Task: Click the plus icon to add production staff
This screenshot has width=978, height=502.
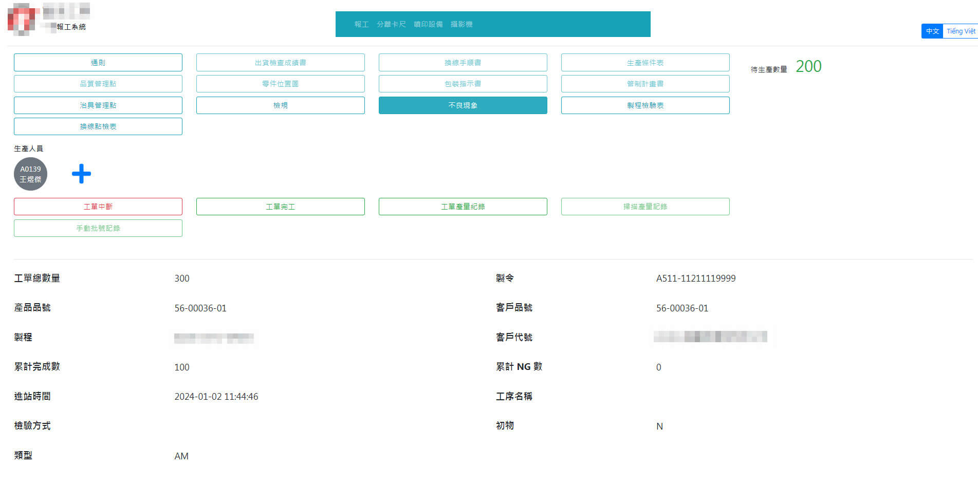Action: pyautogui.click(x=81, y=174)
